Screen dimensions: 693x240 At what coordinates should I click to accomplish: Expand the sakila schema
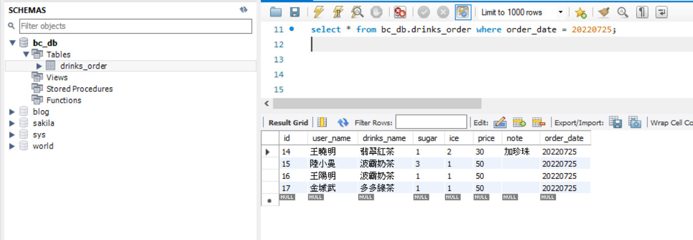(12, 123)
